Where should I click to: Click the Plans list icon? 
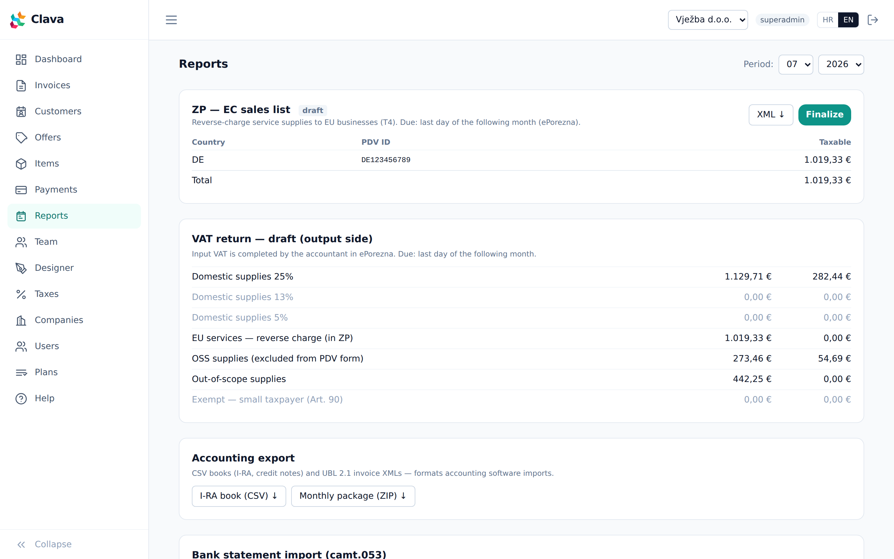[21, 372]
